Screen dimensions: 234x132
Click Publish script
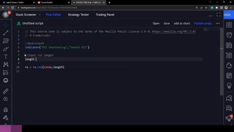point(203,23)
